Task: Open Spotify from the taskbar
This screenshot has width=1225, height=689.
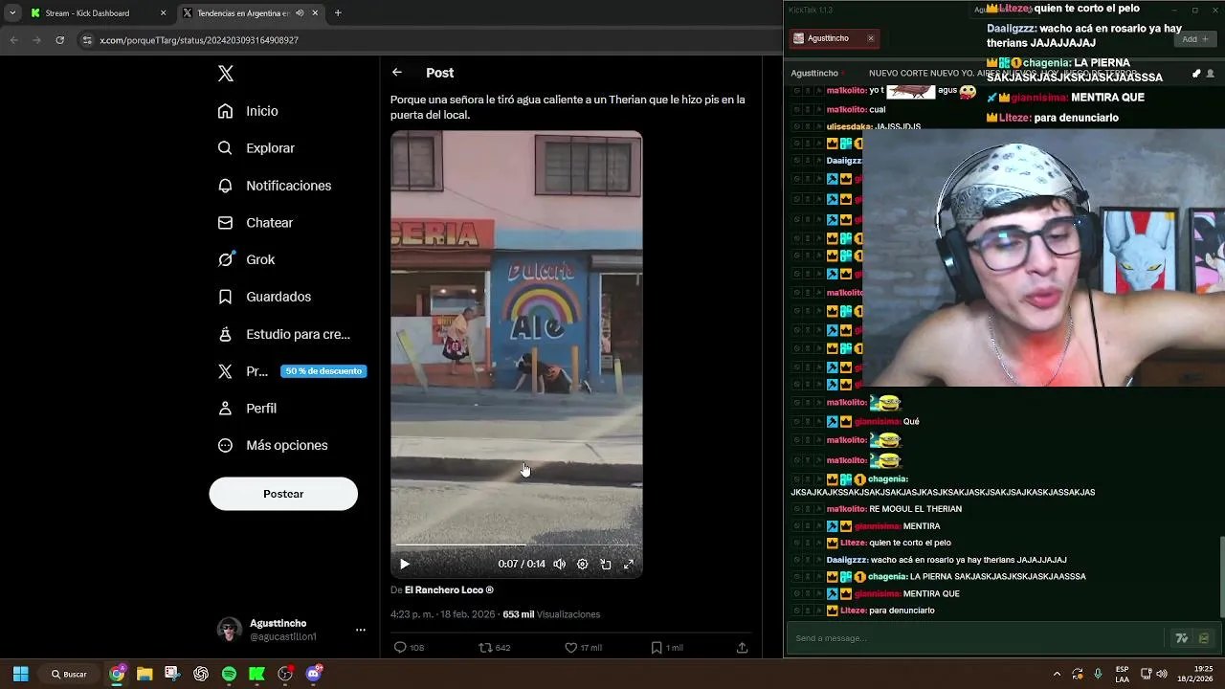Action: (229, 674)
